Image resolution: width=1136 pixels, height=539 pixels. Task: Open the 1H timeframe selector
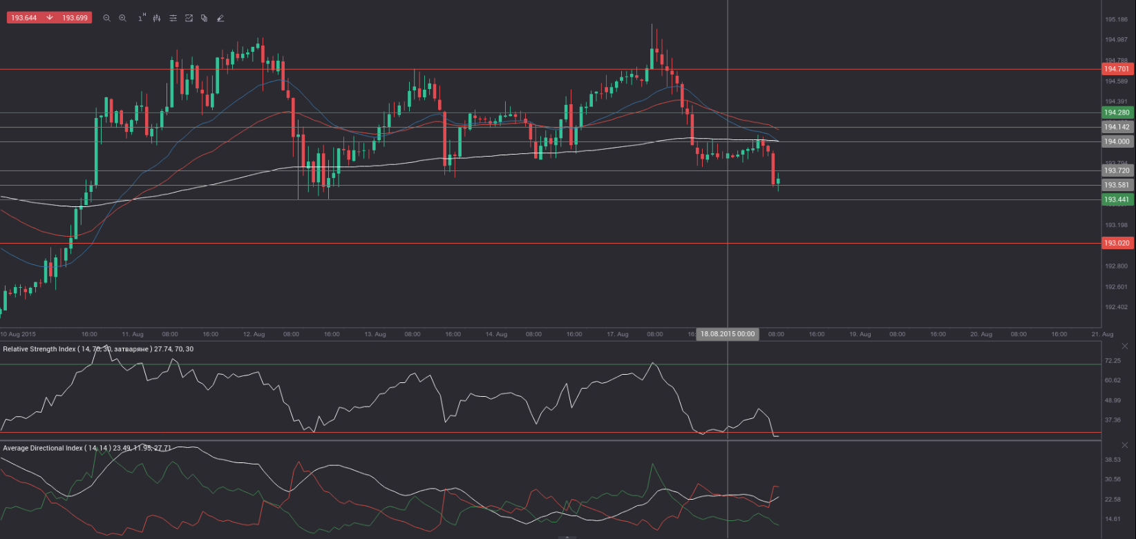140,18
